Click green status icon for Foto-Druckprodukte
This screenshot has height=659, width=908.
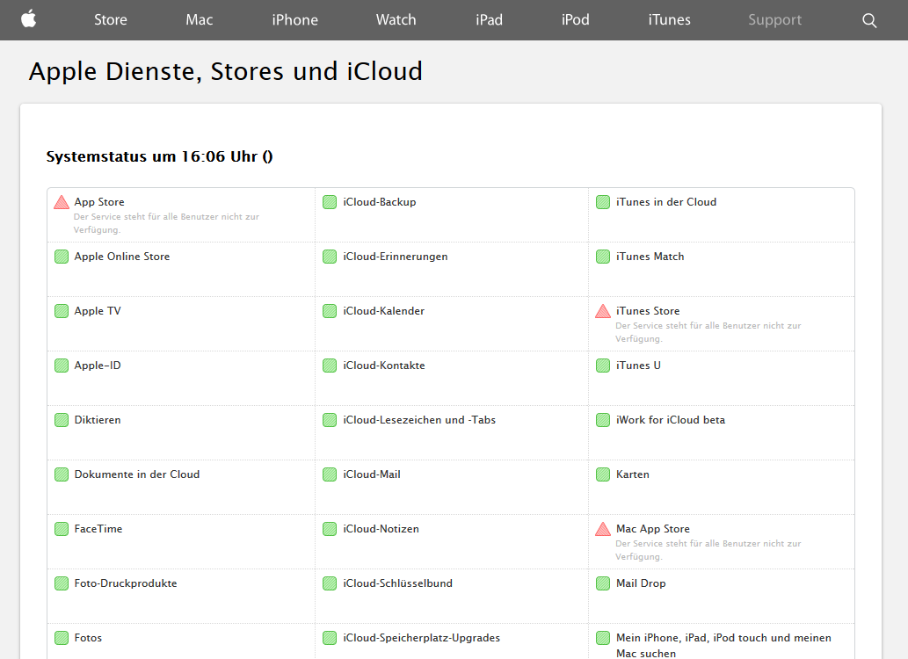(x=62, y=583)
